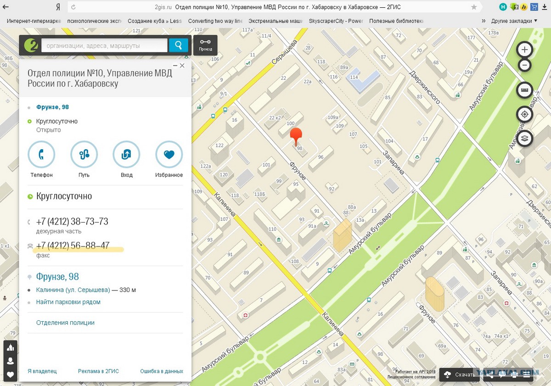
Task: Open Интернет-гипермарке bookmark
Action: click(34, 21)
